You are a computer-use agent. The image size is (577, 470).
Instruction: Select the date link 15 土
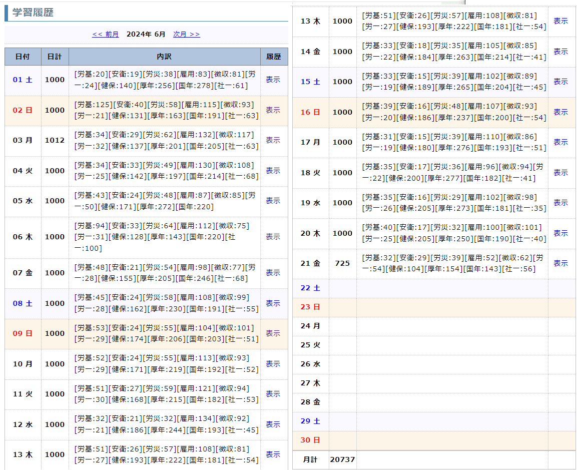pyautogui.click(x=311, y=82)
